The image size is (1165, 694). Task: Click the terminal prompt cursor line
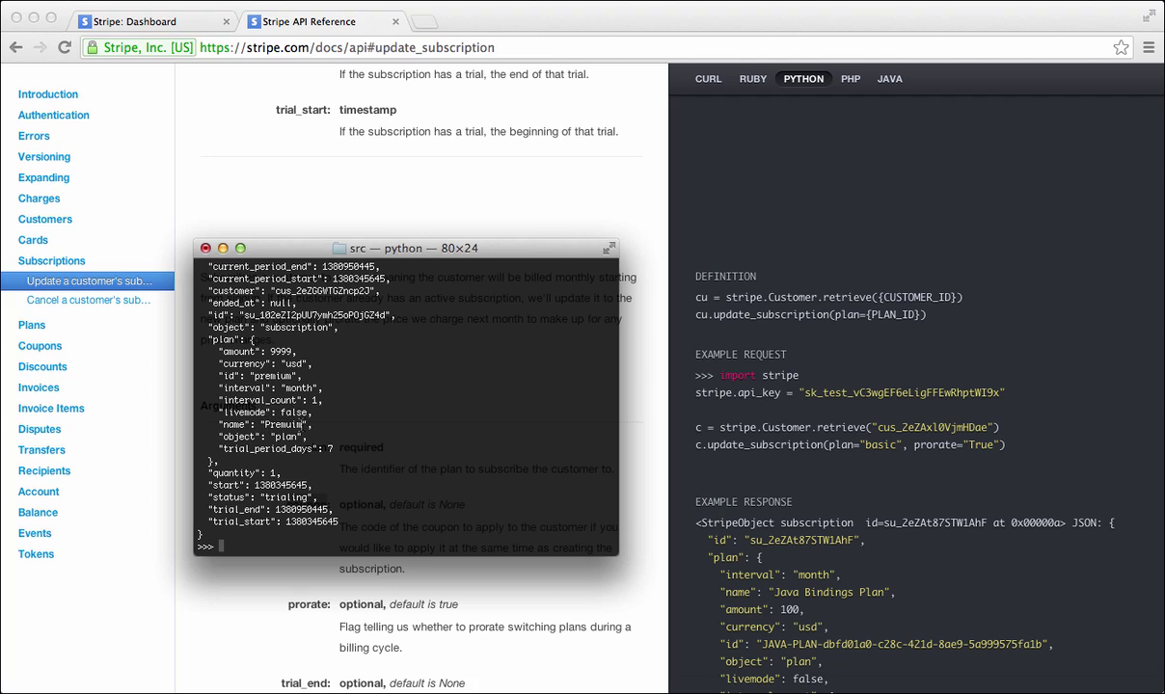click(x=211, y=547)
